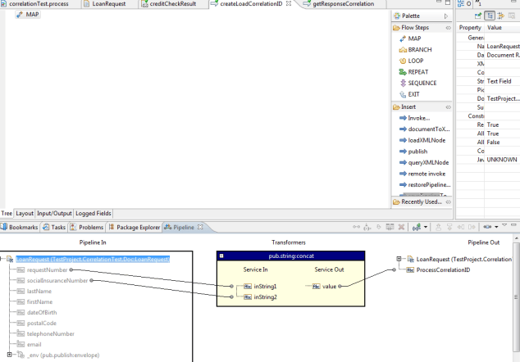This screenshot has width=520, height=362.
Task: Insert documentToX... service from the palette
Action: pyautogui.click(x=425, y=129)
